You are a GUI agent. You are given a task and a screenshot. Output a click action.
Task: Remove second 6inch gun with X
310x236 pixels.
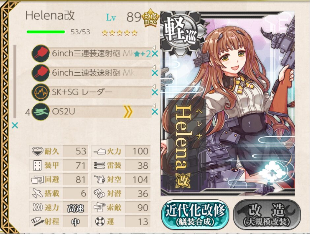(155, 73)
